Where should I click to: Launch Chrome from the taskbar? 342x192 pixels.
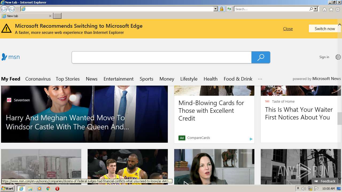click(x=48, y=189)
